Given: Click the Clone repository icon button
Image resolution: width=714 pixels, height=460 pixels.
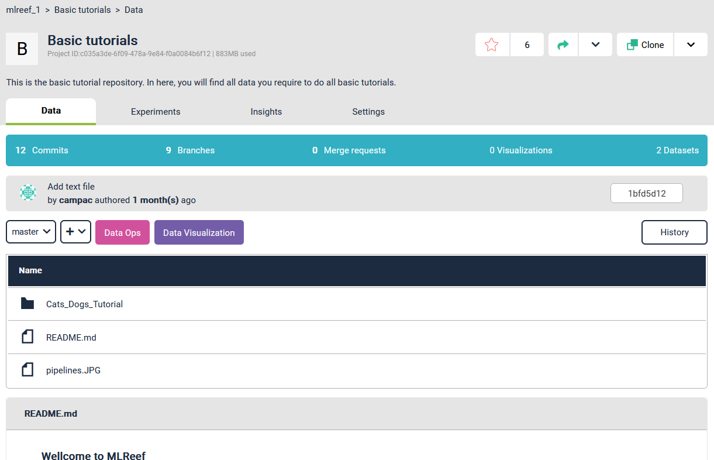Looking at the screenshot, I should click(x=645, y=44).
